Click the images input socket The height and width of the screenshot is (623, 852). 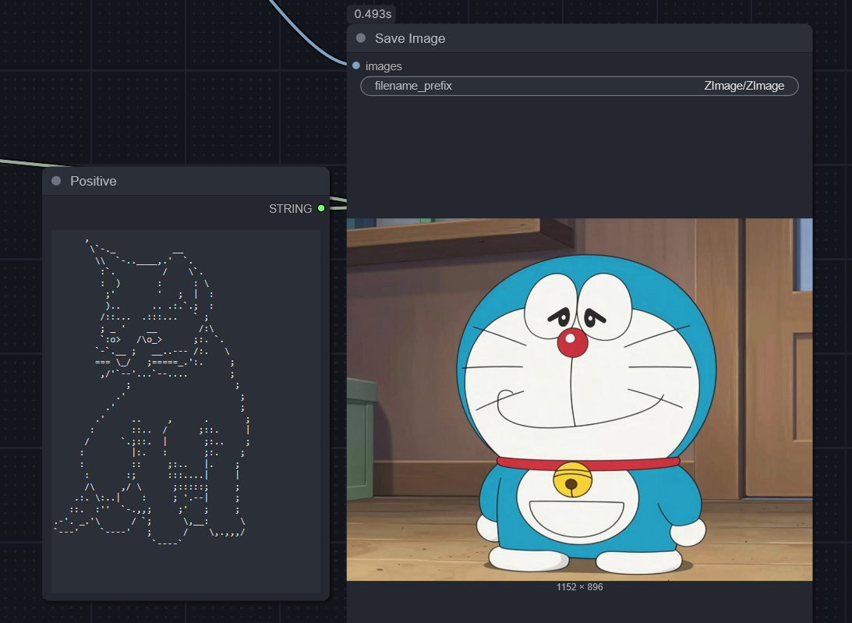[x=356, y=65]
